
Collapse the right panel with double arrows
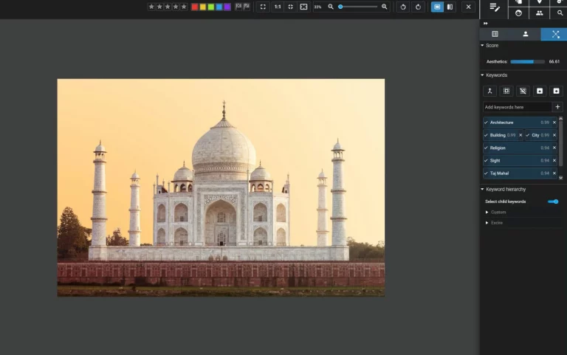(x=486, y=24)
